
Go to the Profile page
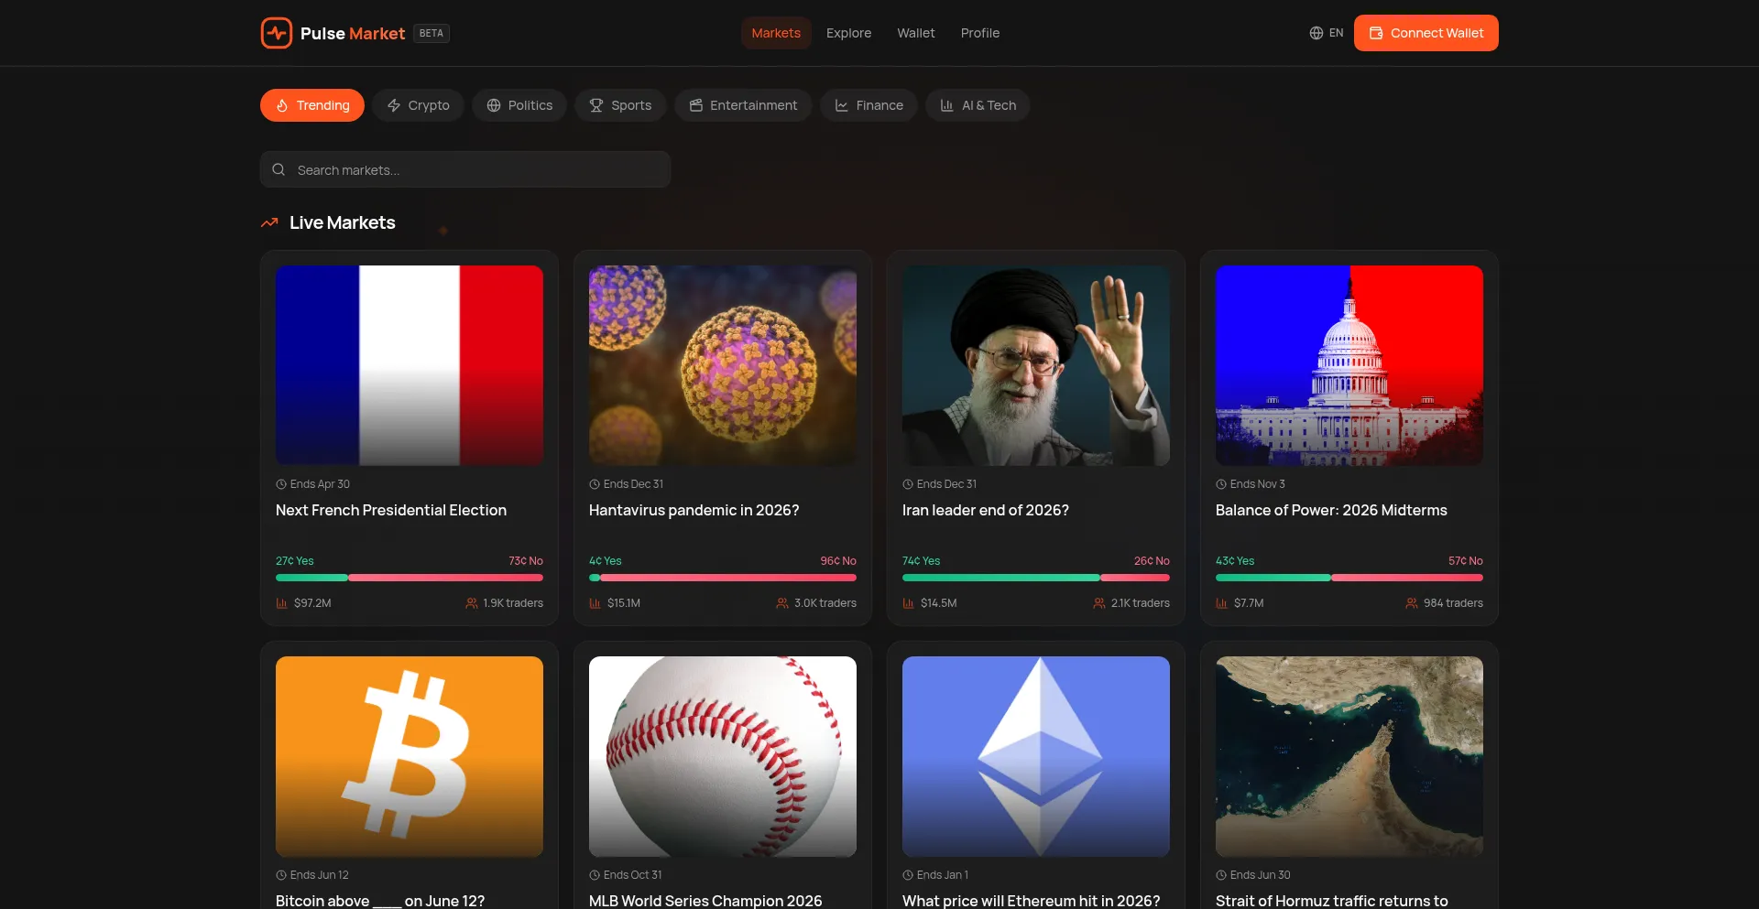click(x=980, y=33)
